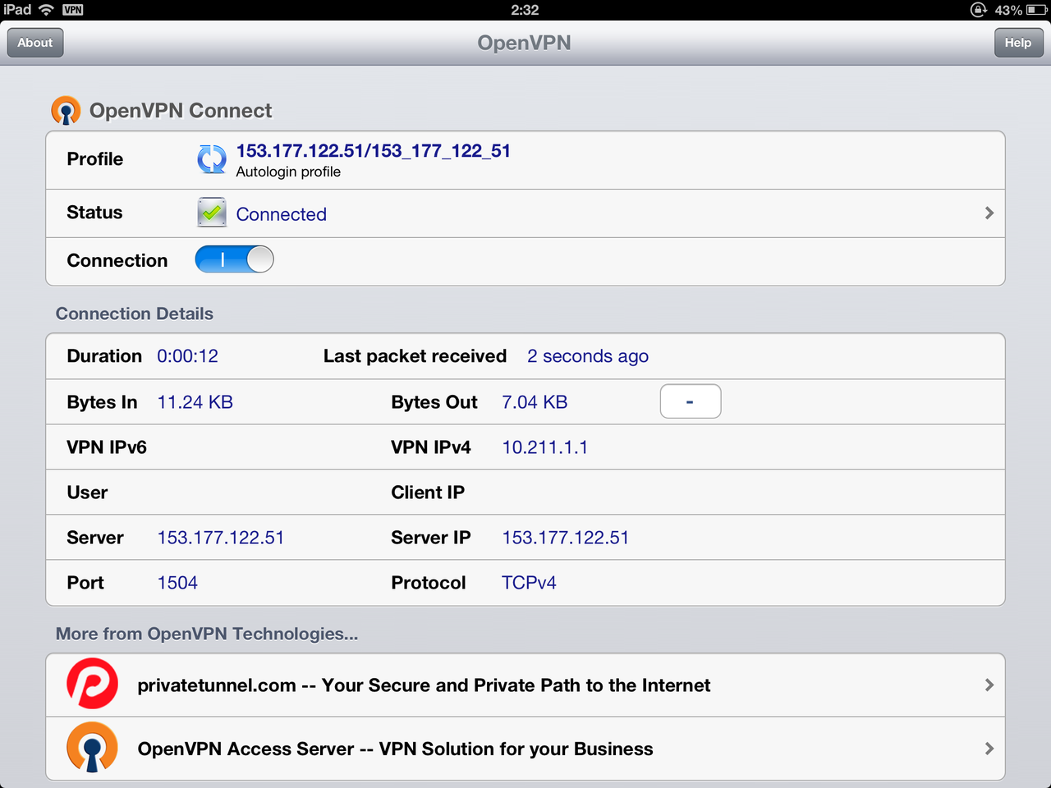Tap the minus button beside Bytes Out

pyautogui.click(x=691, y=401)
